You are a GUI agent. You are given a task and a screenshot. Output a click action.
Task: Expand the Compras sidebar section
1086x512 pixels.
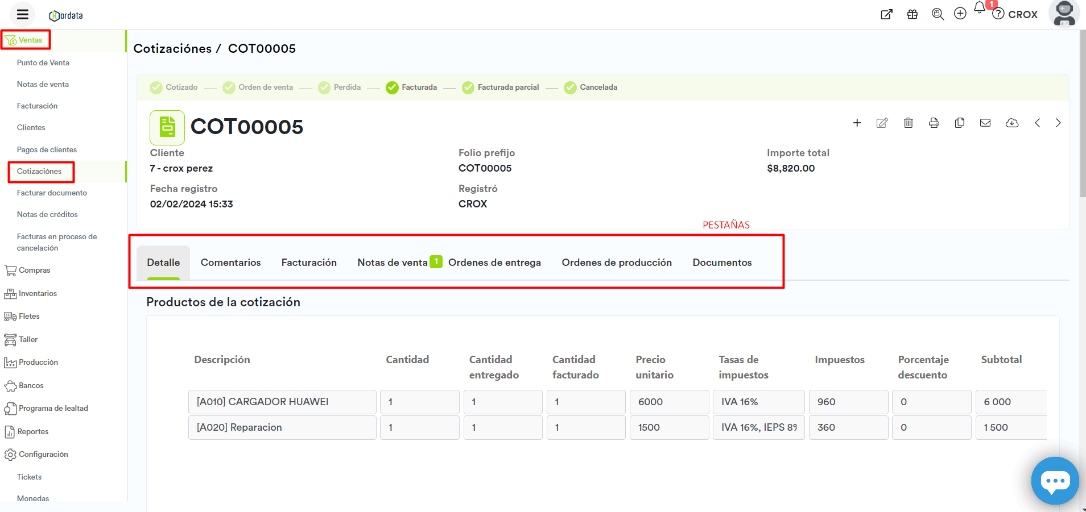tap(34, 270)
